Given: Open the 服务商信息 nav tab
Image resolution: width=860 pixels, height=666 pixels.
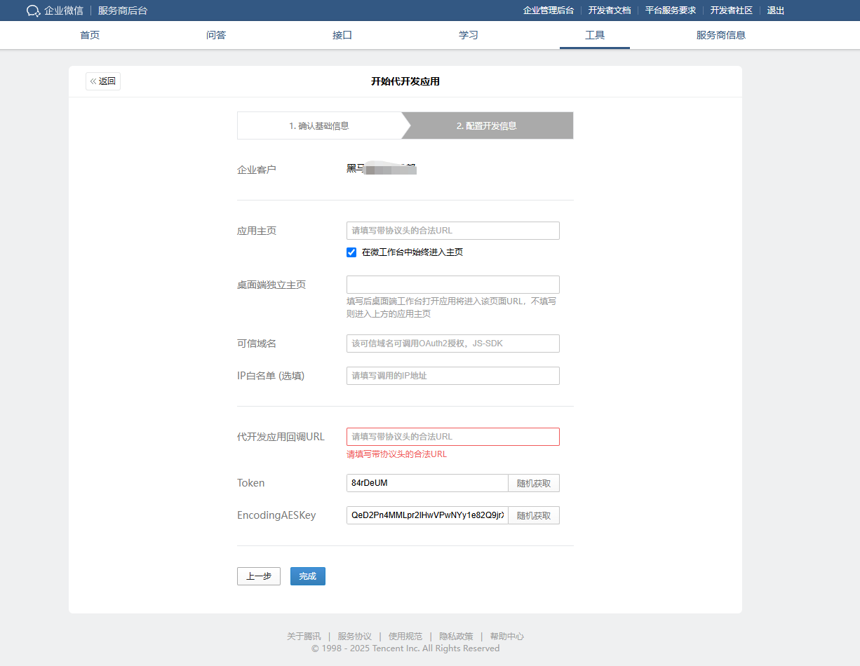Looking at the screenshot, I should point(721,35).
